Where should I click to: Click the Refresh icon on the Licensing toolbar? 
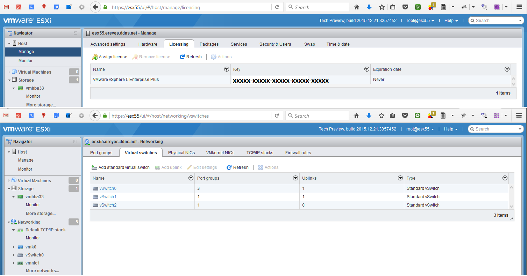tap(182, 57)
